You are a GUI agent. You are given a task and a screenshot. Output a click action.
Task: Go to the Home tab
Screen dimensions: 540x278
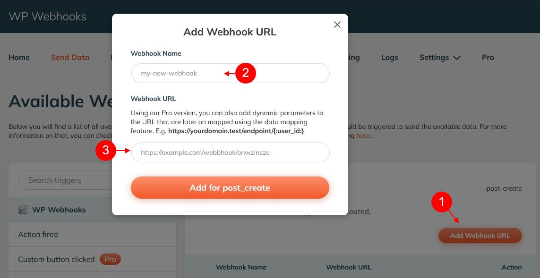pyautogui.click(x=19, y=58)
